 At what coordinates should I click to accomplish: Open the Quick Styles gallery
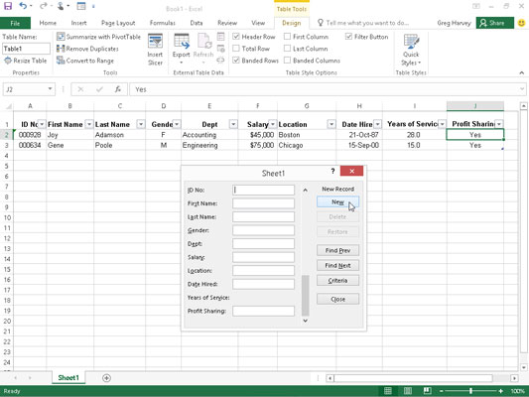tap(411, 50)
